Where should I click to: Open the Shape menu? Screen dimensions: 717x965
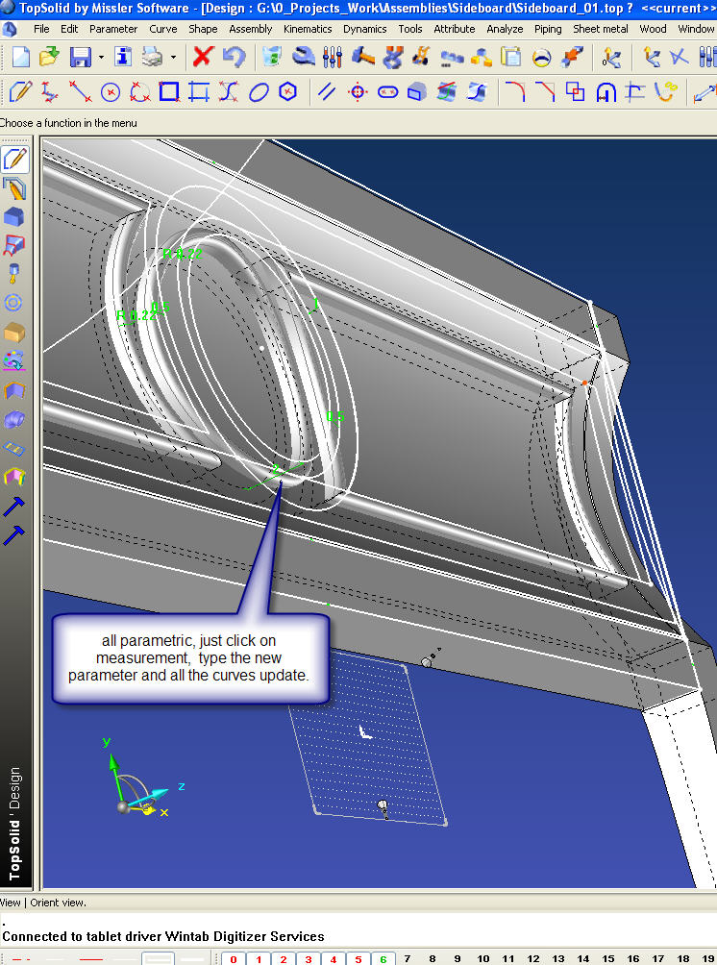(x=203, y=29)
